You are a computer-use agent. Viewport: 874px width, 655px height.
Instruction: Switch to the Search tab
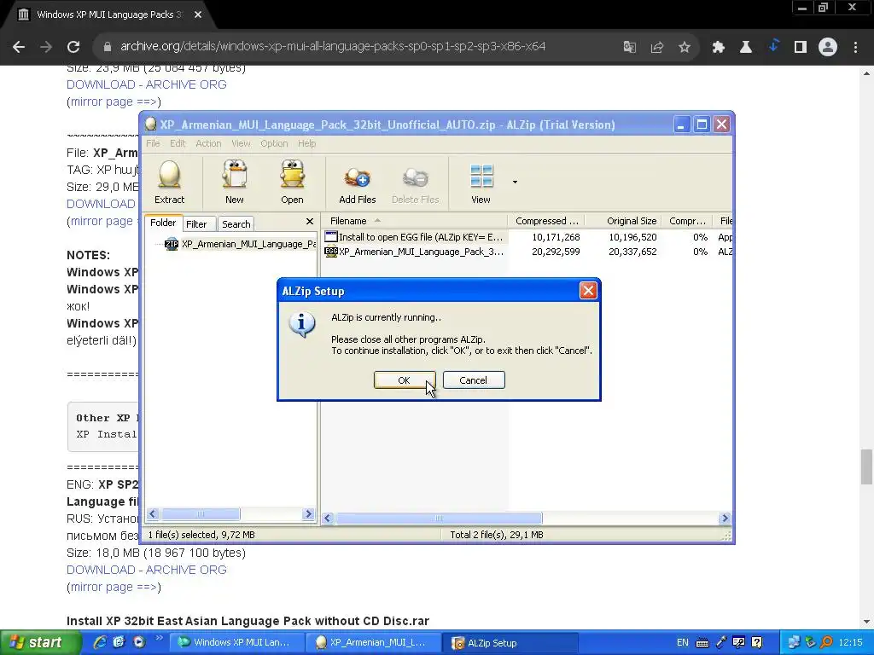(x=236, y=224)
